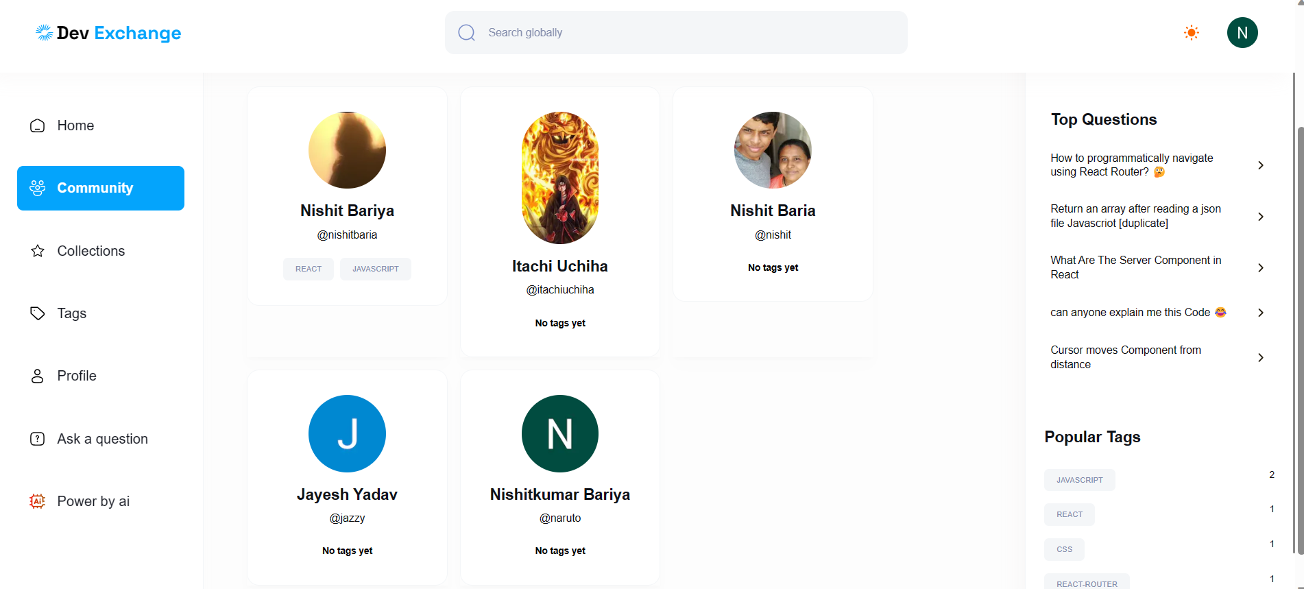The width and height of the screenshot is (1304, 589).
Task: Click the Dev Exchange logo icon
Action: (44, 32)
